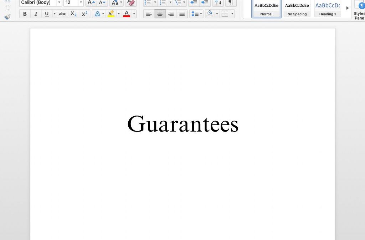Decrease font size

102,3
